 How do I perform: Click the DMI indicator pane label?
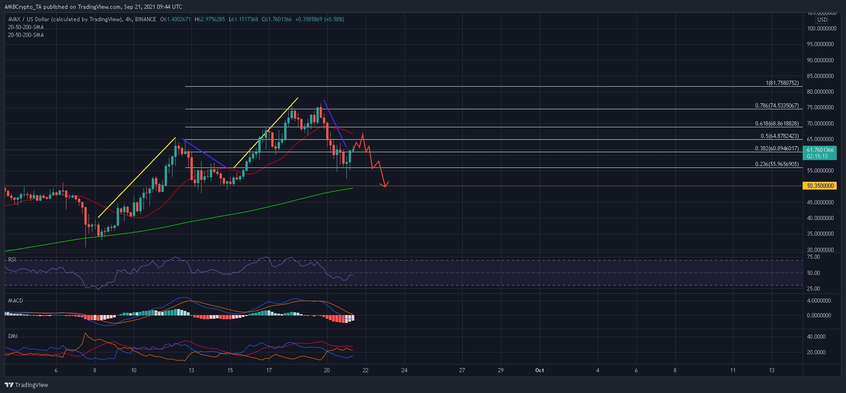coord(12,336)
